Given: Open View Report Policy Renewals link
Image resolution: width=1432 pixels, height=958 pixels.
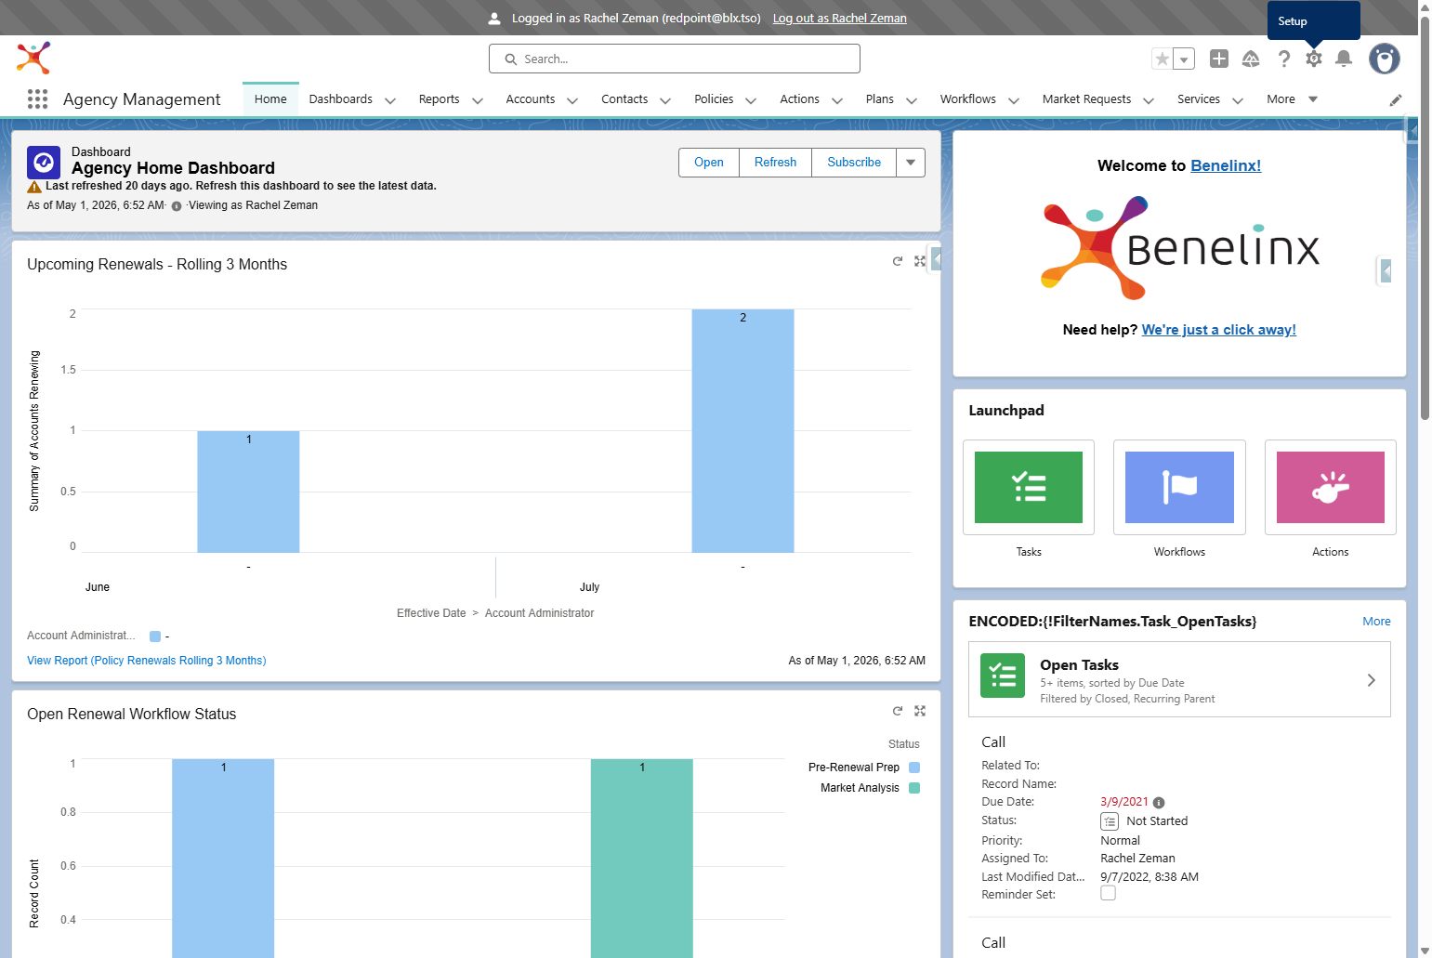Looking at the screenshot, I should pos(147,661).
